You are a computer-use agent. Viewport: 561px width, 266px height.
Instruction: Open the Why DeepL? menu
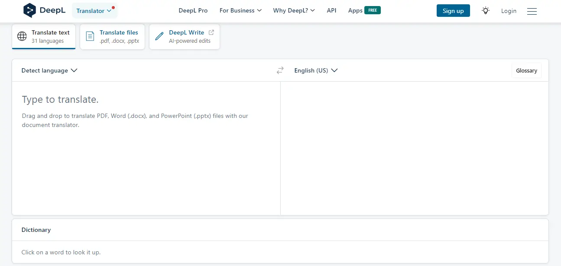pos(294,10)
